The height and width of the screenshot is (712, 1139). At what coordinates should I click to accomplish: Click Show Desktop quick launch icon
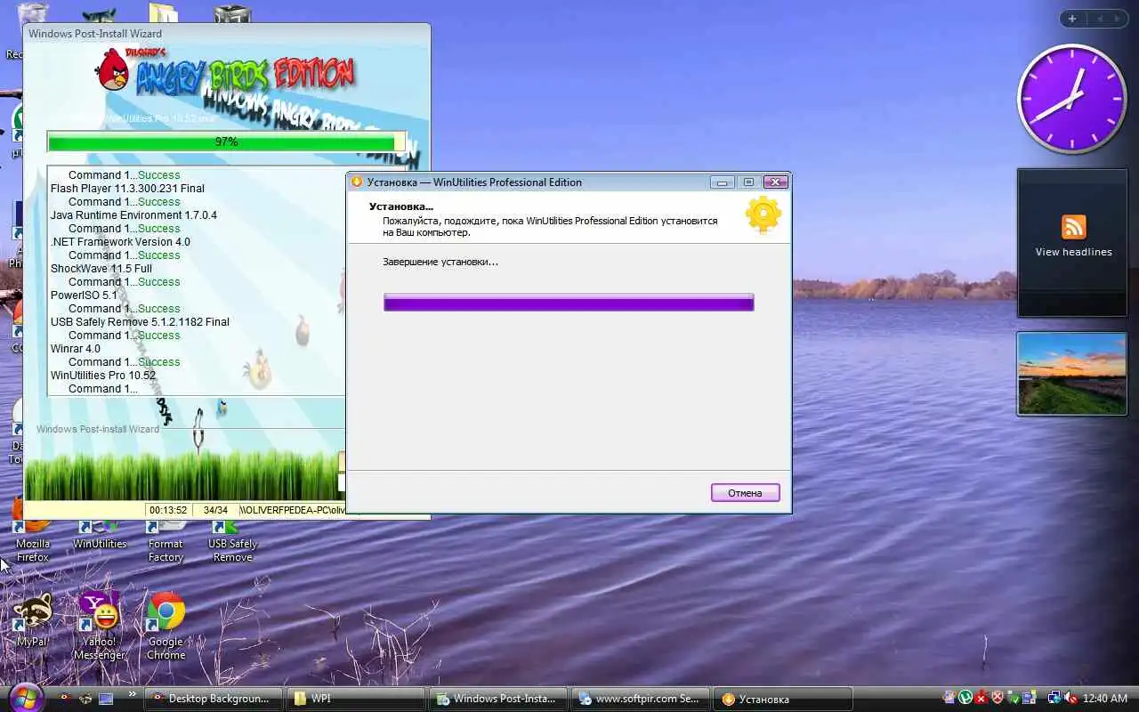106,699
